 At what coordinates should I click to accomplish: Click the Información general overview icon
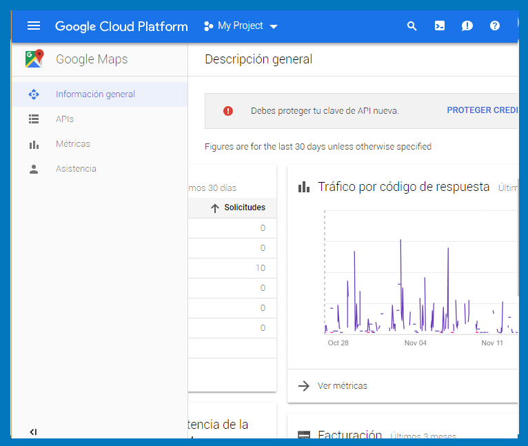[34, 94]
